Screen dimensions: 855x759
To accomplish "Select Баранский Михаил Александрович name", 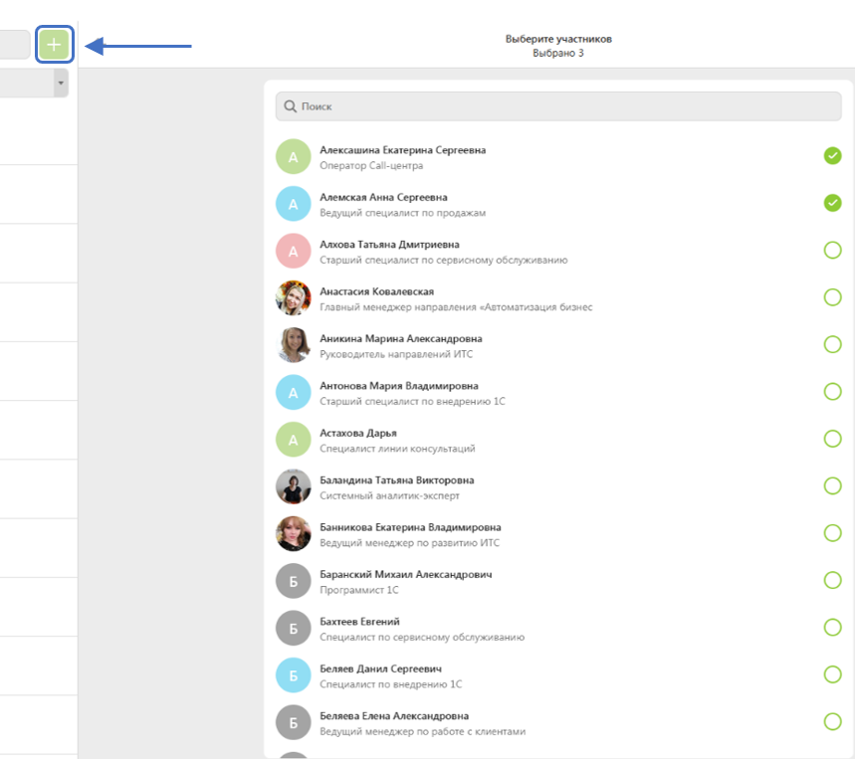I will (405, 574).
